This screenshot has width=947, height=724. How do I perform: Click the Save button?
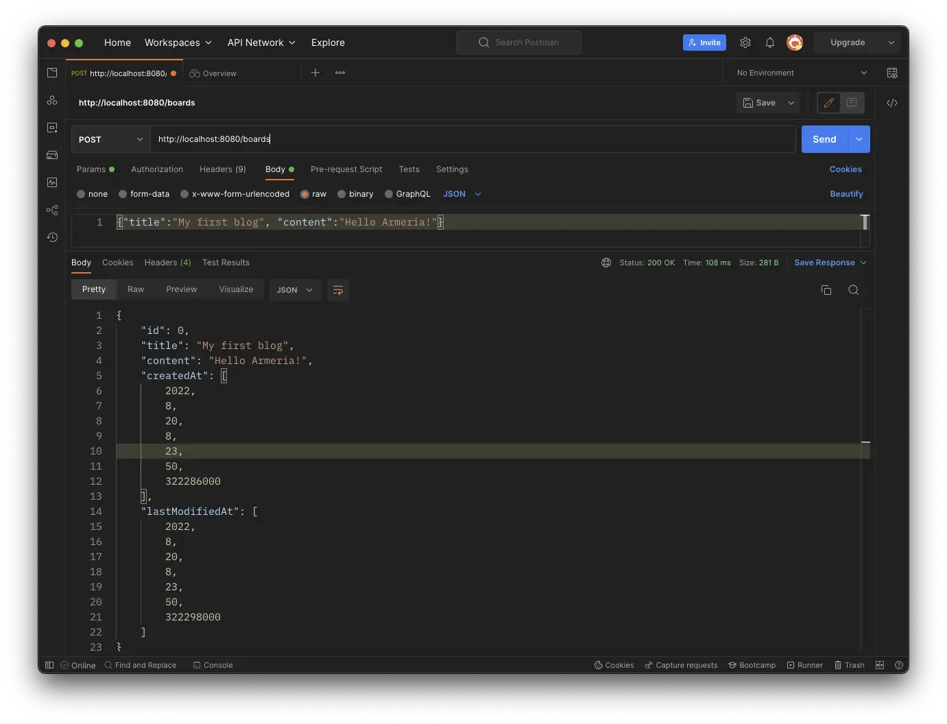tap(760, 103)
